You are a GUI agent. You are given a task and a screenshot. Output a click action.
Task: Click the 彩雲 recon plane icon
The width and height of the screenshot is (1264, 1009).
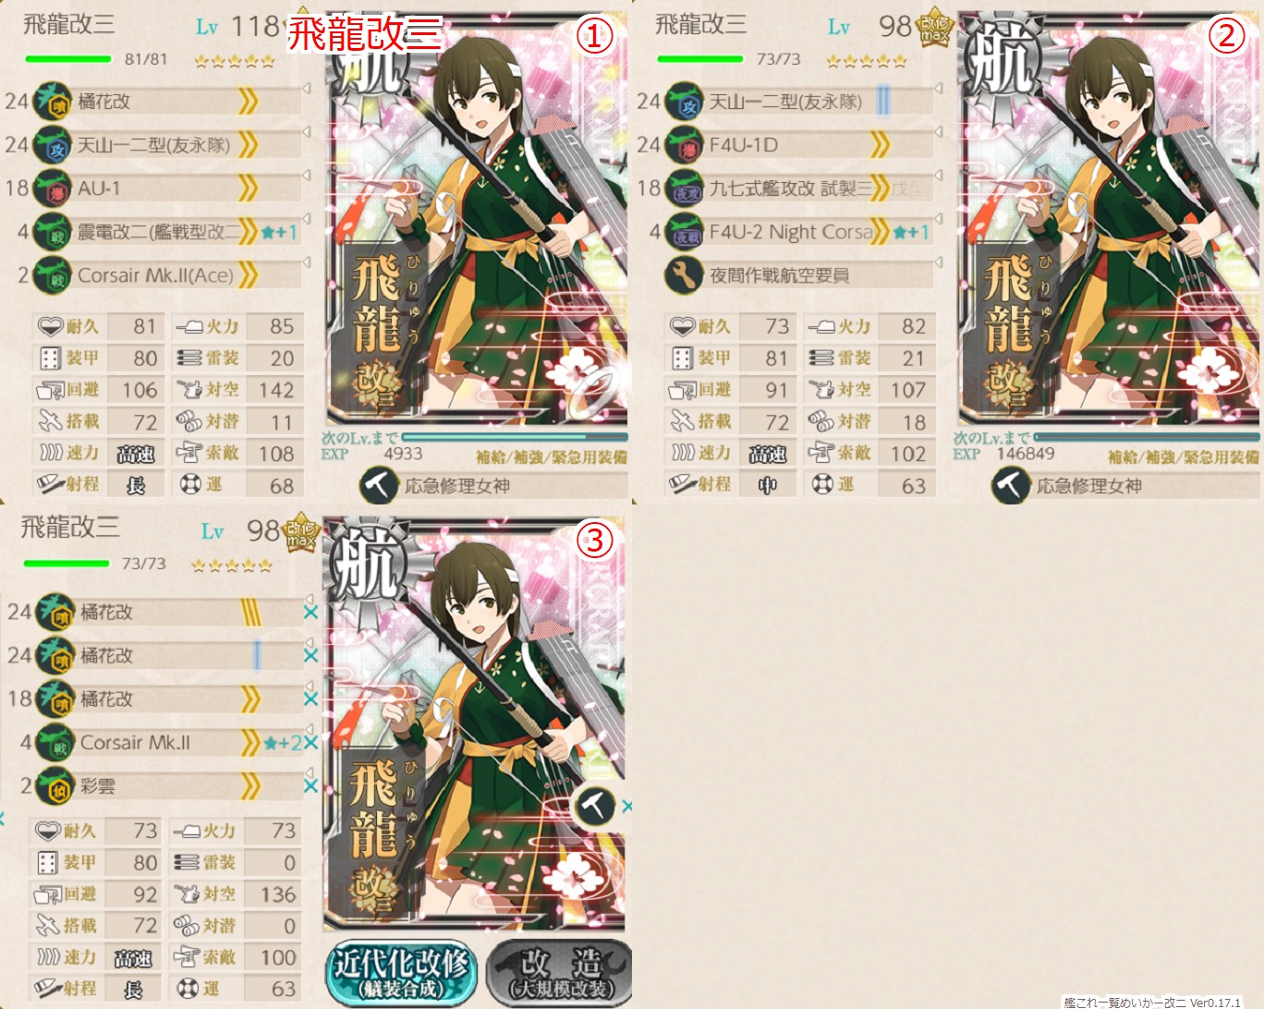(x=55, y=786)
